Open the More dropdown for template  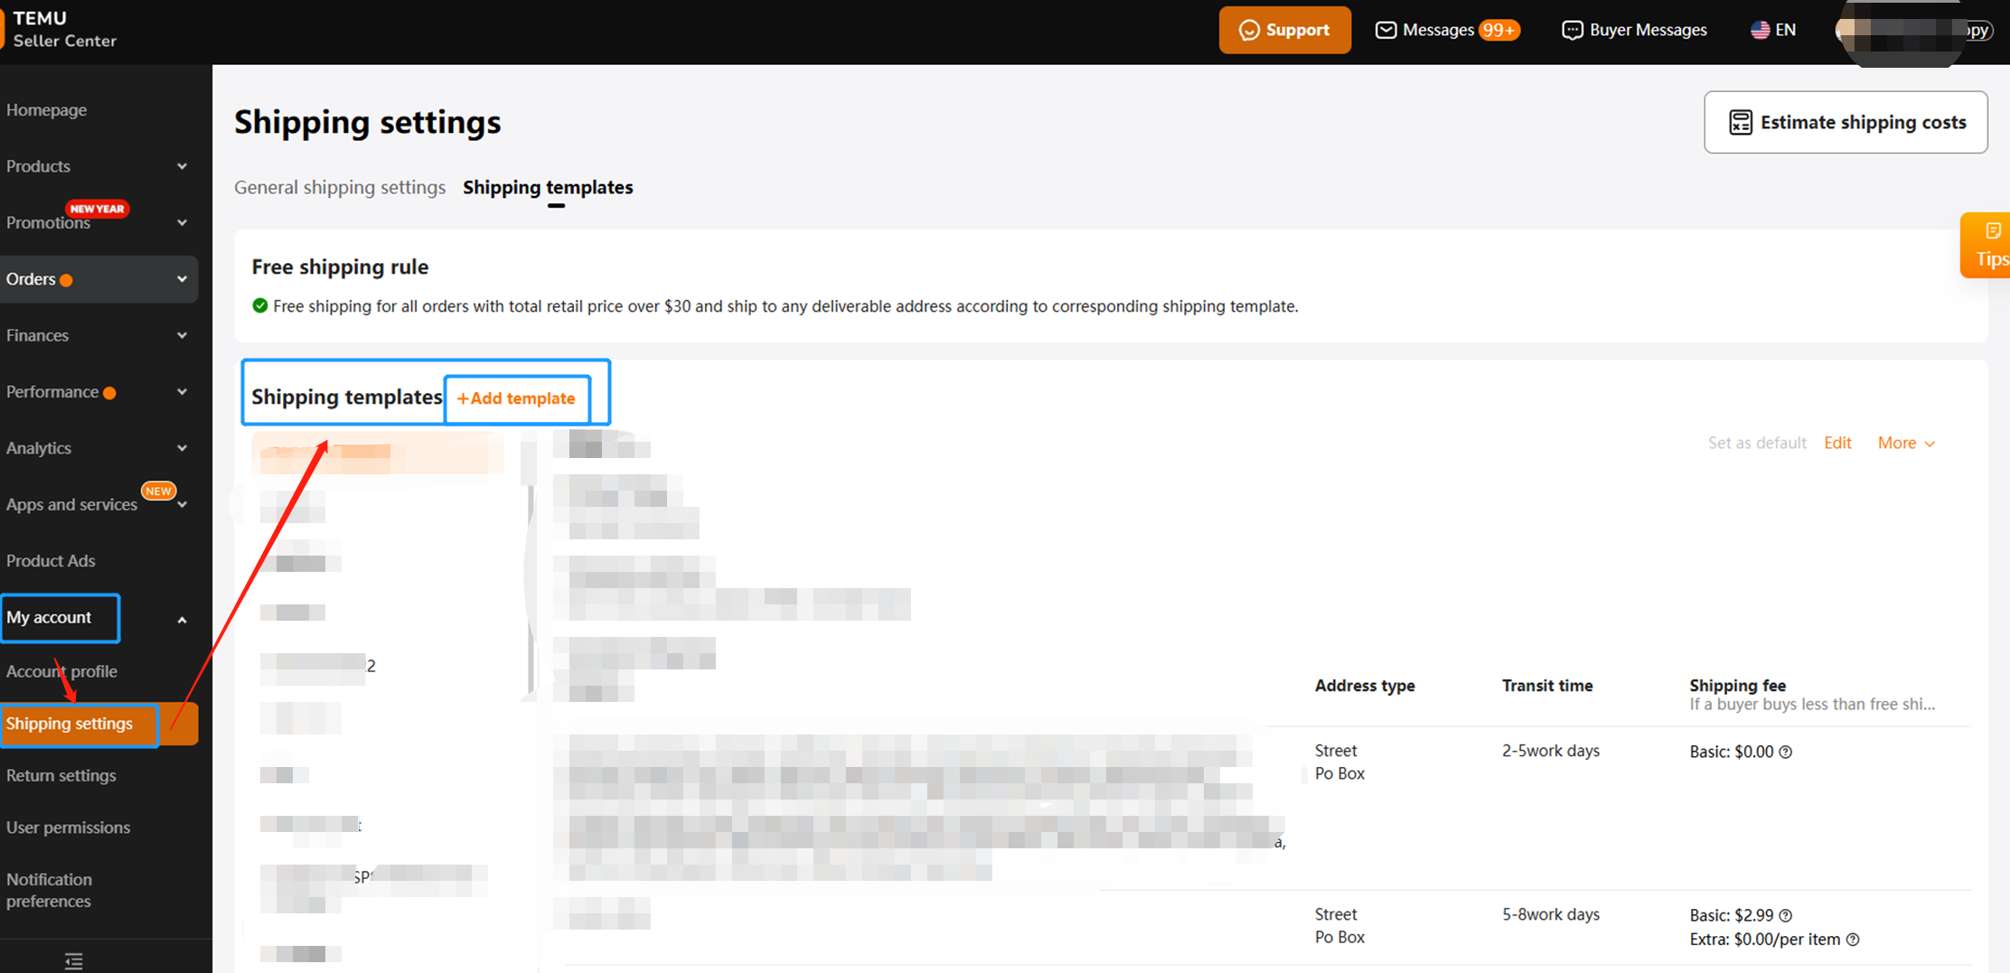click(x=1905, y=443)
